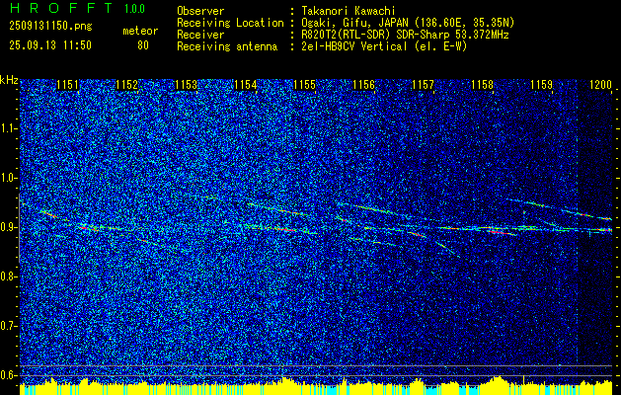Select the filename 2509131150.png
Screen dimensions: 621x395
coord(50,27)
